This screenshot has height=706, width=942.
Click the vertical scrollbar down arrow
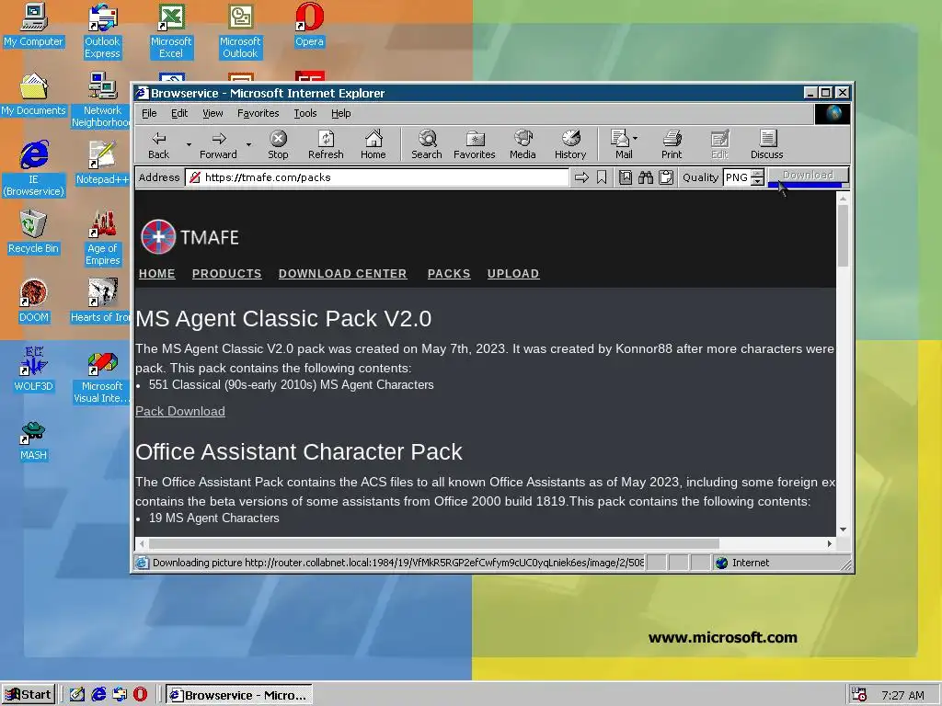point(843,529)
